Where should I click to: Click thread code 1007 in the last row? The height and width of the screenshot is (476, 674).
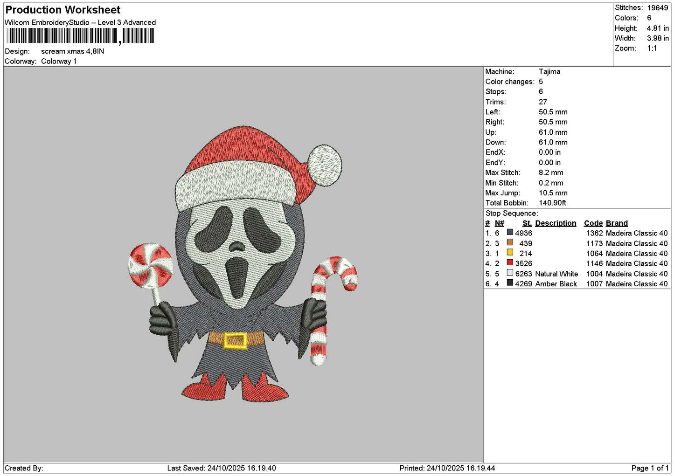(x=594, y=284)
